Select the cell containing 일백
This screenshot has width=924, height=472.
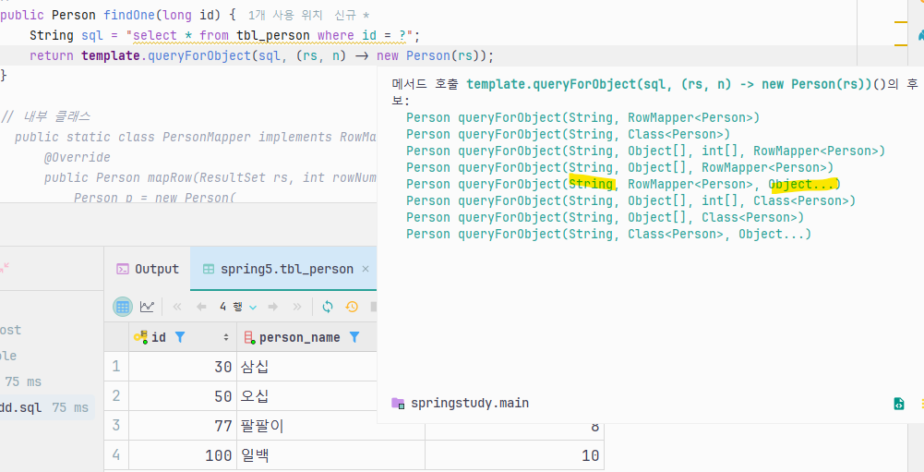(x=330, y=454)
